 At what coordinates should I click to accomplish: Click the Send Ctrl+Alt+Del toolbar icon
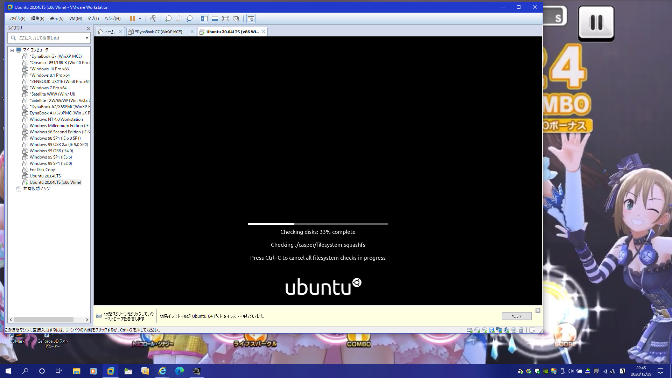pyautogui.click(x=153, y=19)
